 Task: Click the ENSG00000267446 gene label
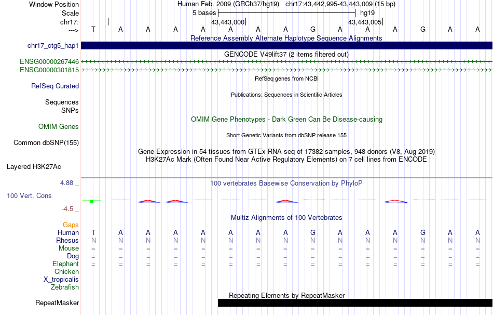tap(49, 62)
